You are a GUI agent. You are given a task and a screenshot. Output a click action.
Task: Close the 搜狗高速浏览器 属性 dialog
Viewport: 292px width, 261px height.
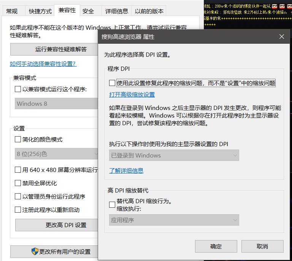(282, 37)
